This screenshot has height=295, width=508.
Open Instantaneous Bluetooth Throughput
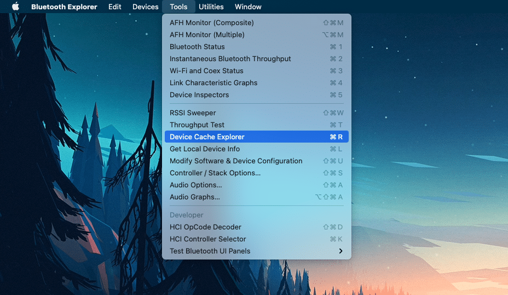(257, 58)
